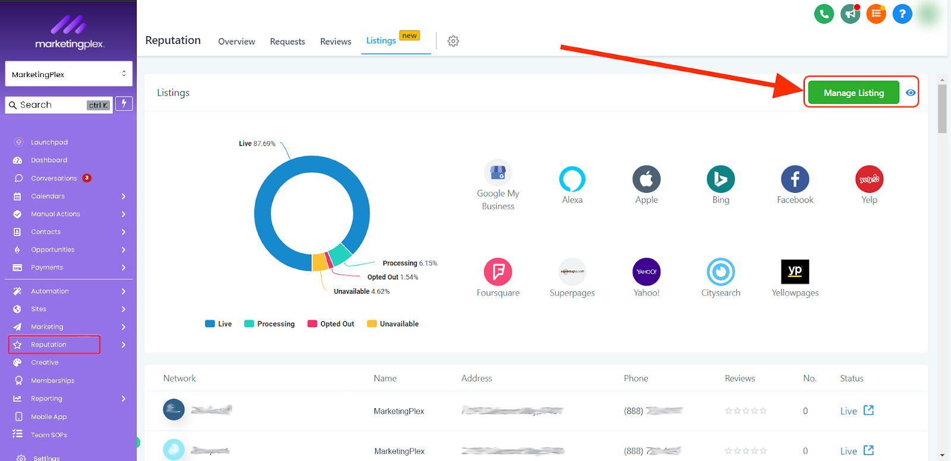Open Mobile App in the sidebar
The height and width of the screenshot is (461, 951).
click(x=49, y=417)
